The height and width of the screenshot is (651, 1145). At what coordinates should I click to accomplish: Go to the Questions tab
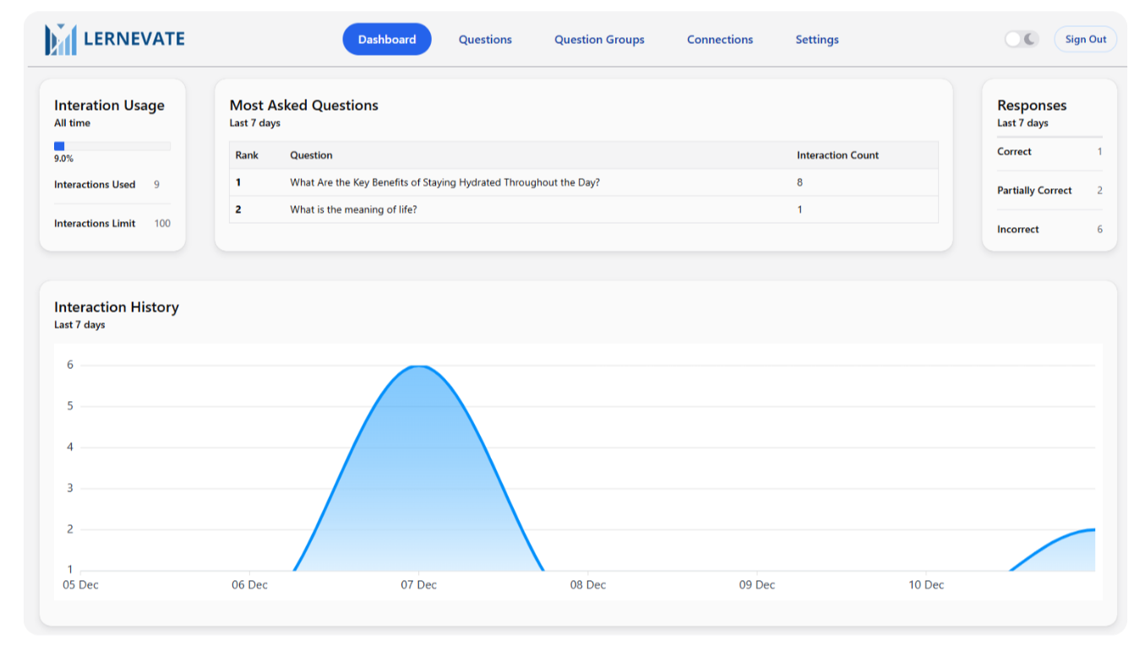click(485, 40)
